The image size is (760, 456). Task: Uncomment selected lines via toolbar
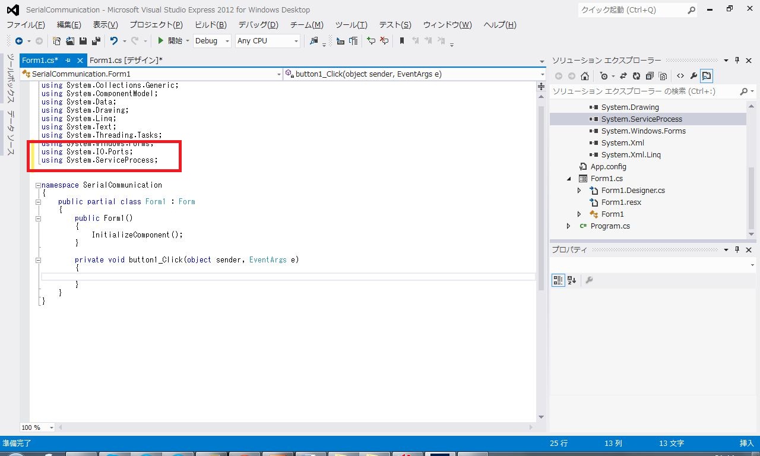tap(384, 41)
